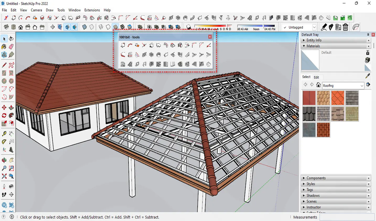
Task: Open the Untagged tag dropdown
Action: 314,27
